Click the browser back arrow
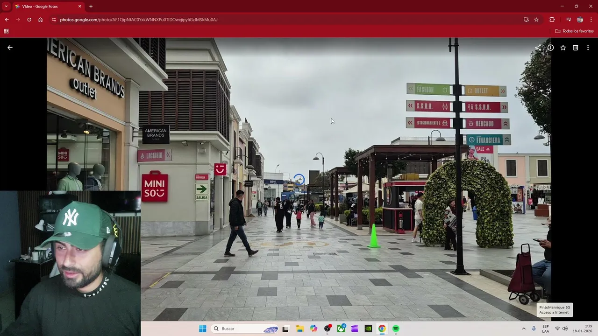 click(7, 20)
